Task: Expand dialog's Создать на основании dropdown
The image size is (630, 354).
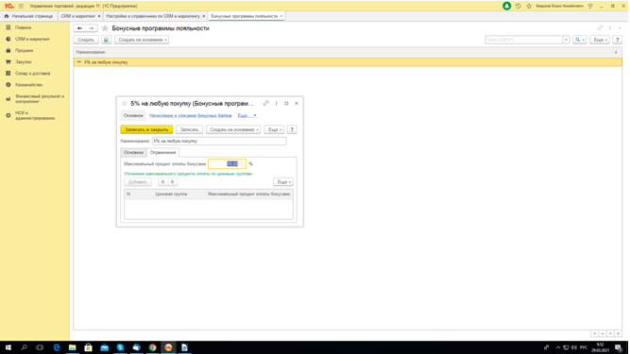Action: [x=233, y=129]
